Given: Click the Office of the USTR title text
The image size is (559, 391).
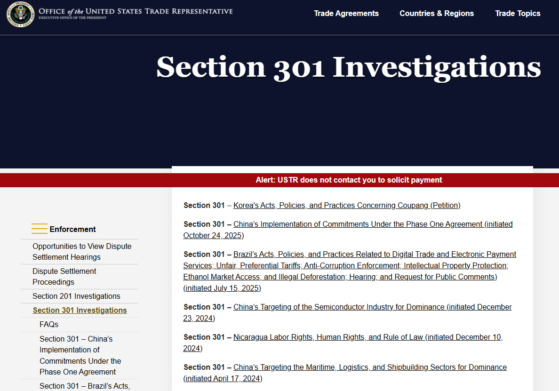Looking at the screenshot, I should click(x=136, y=12).
